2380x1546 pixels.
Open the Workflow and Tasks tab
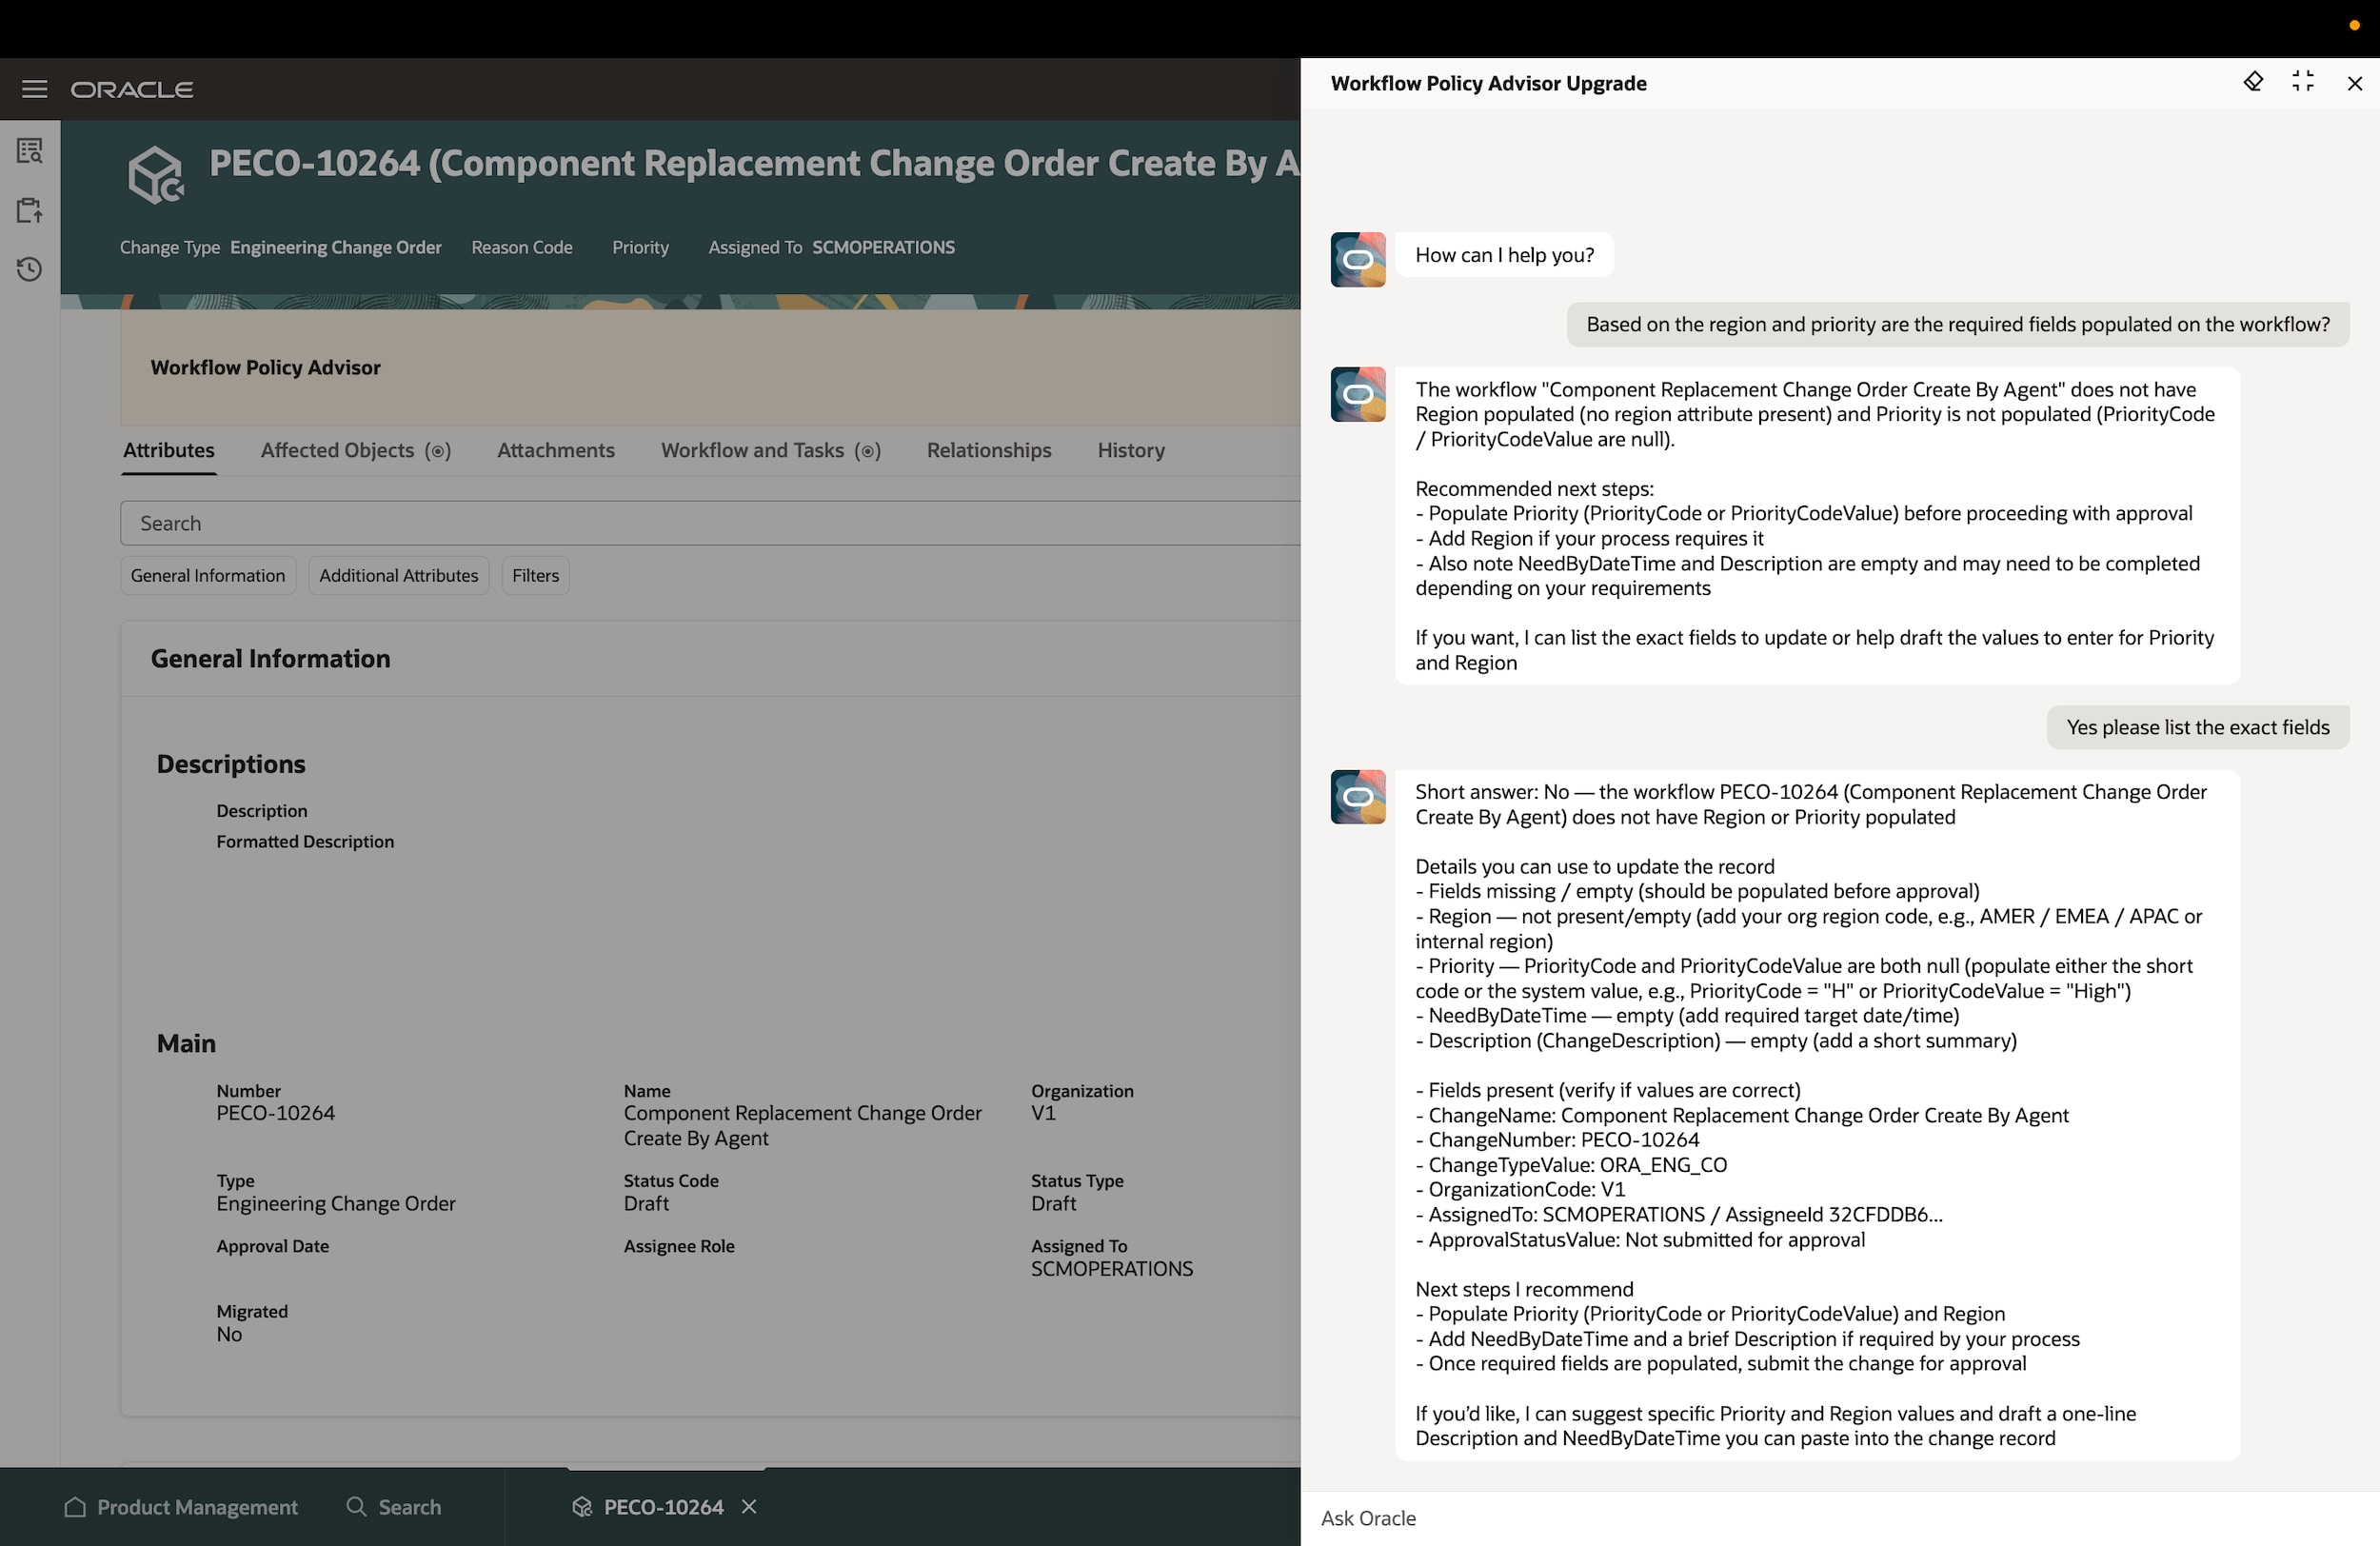[x=770, y=450]
